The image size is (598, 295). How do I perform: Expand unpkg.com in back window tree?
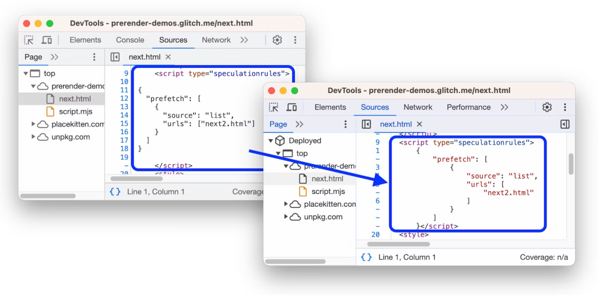pos(33,136)
